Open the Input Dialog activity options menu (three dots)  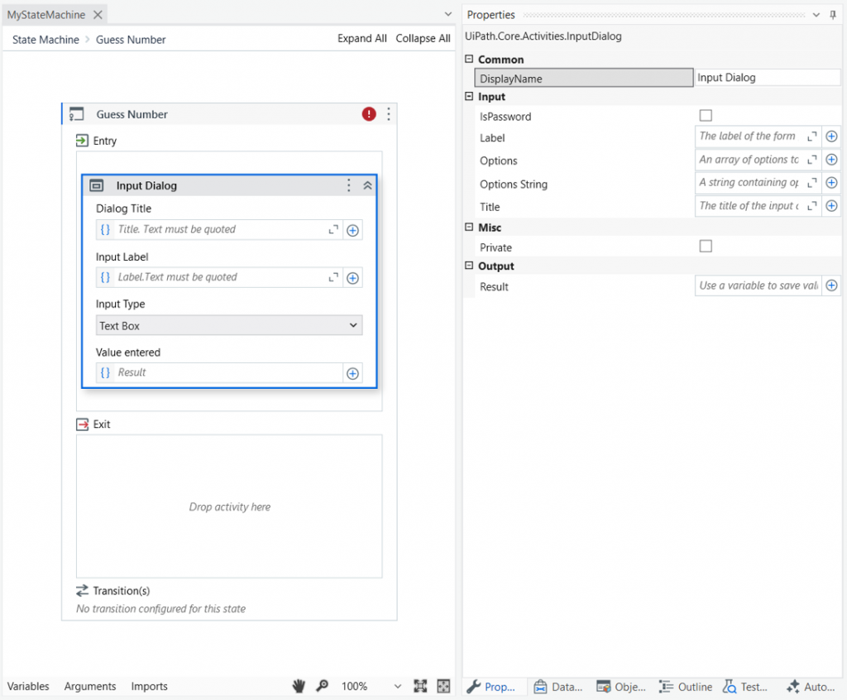coord(349,185)
